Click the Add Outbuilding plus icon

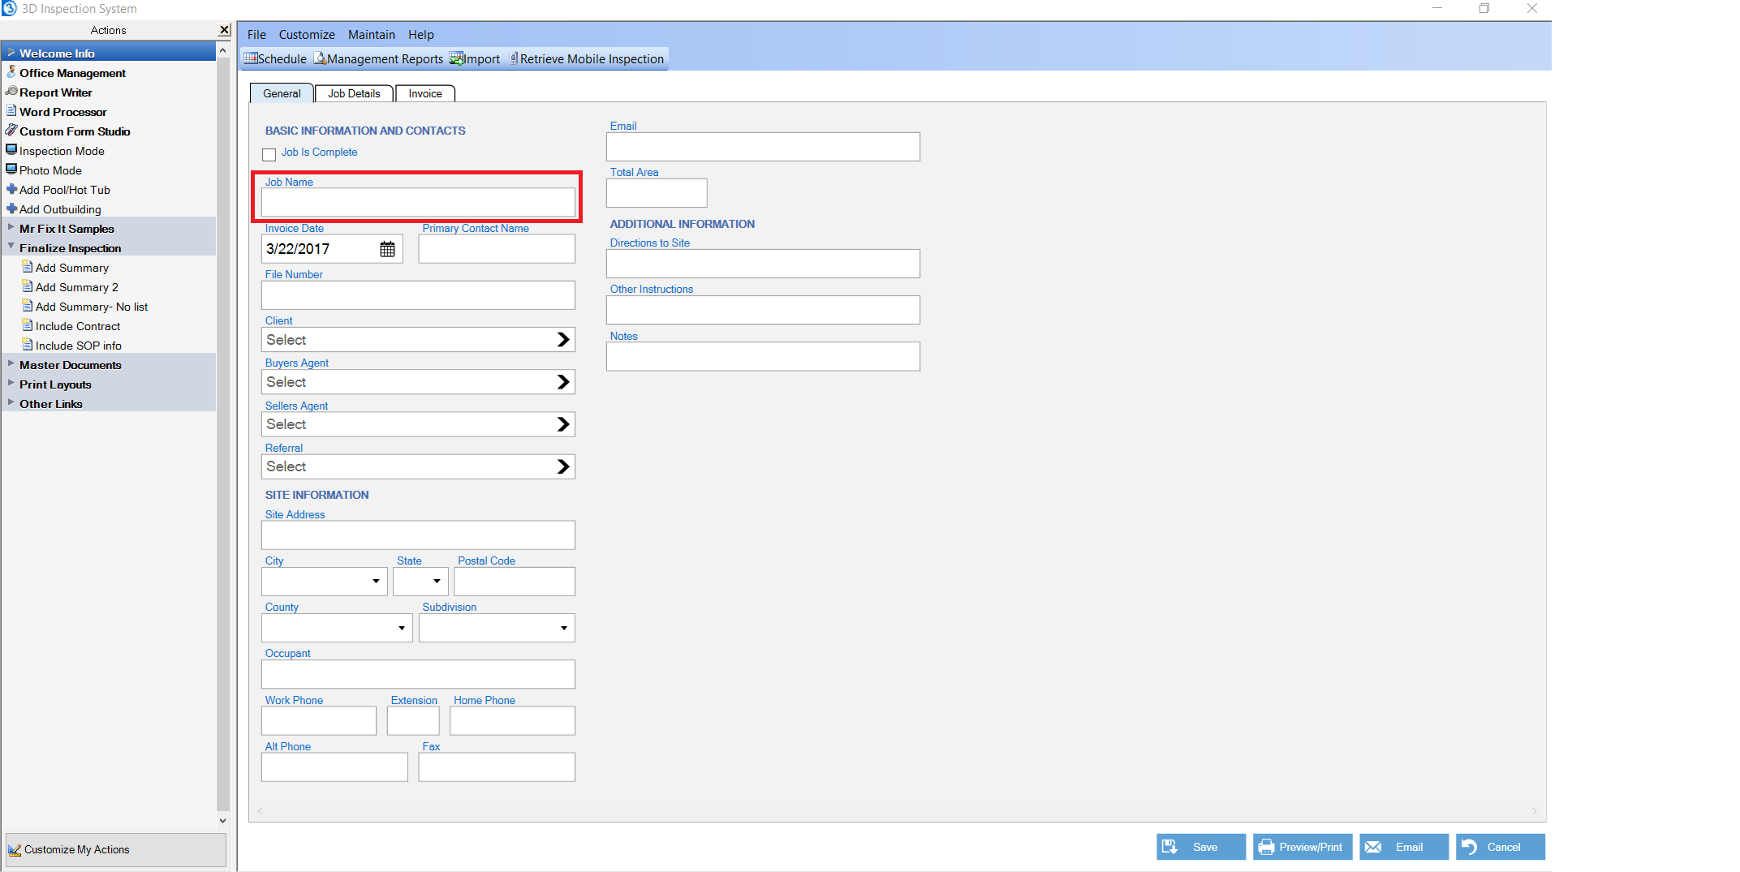click(11, 208)
